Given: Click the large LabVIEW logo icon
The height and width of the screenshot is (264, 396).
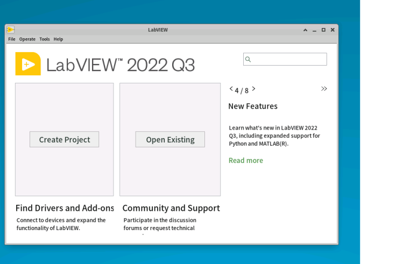Looking at the screenshot, I should 28,63.
